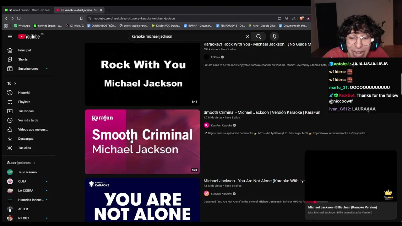This screenshot has height=226, width=402.
Task: Play You Are Not Alone thumbnail
Action: 142,200
